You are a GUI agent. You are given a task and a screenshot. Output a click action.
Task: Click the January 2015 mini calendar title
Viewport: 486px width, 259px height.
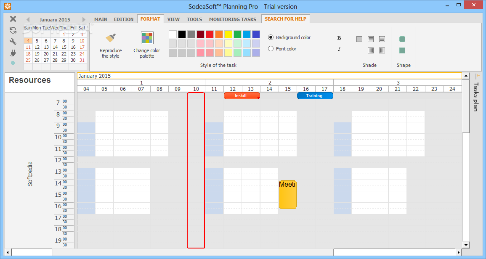pos(55,19)
